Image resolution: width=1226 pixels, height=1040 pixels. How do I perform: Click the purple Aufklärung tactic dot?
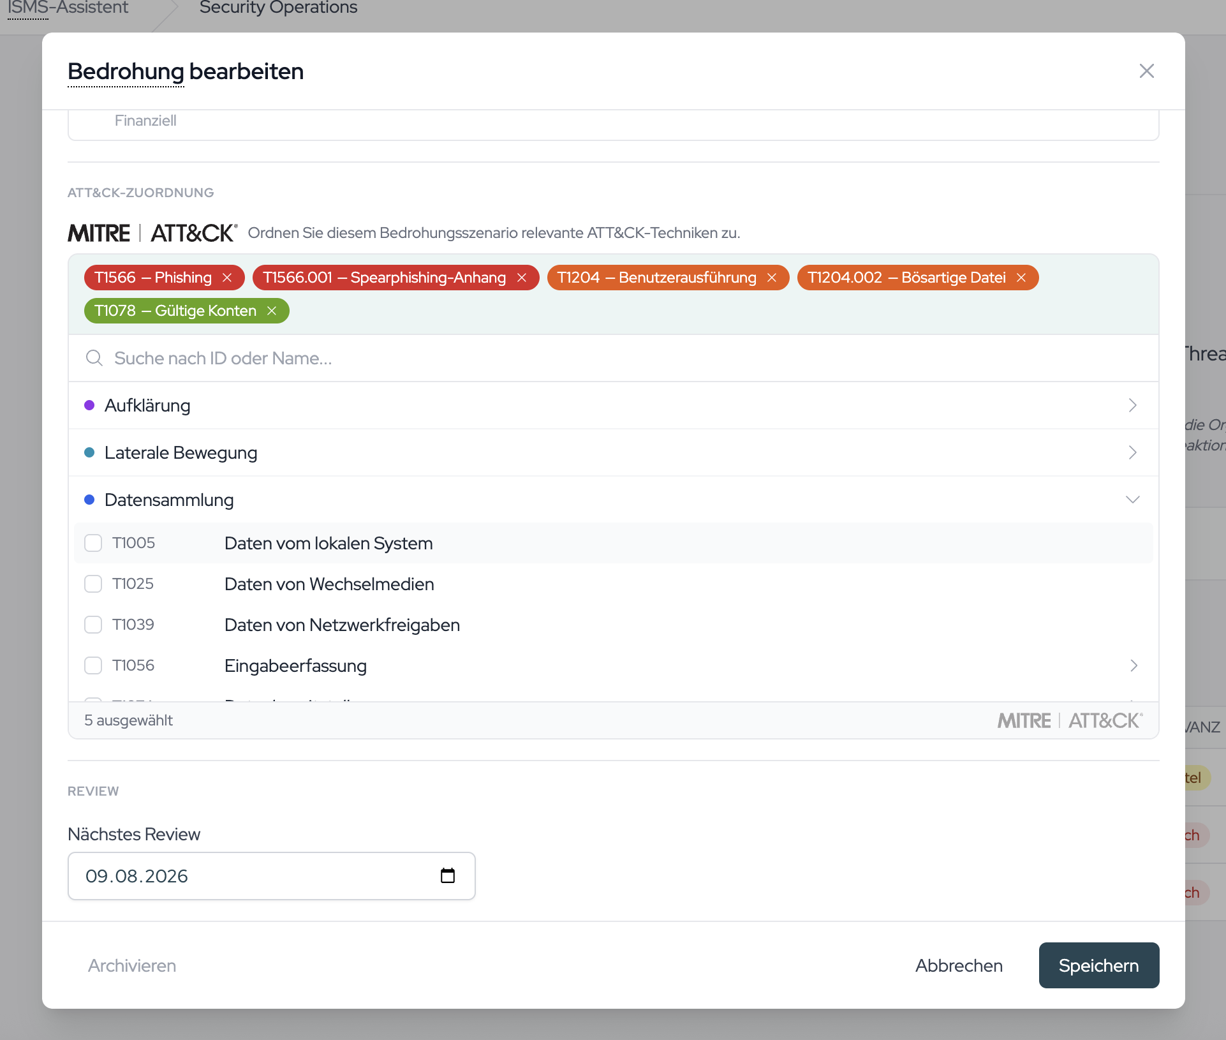point(89,405)
